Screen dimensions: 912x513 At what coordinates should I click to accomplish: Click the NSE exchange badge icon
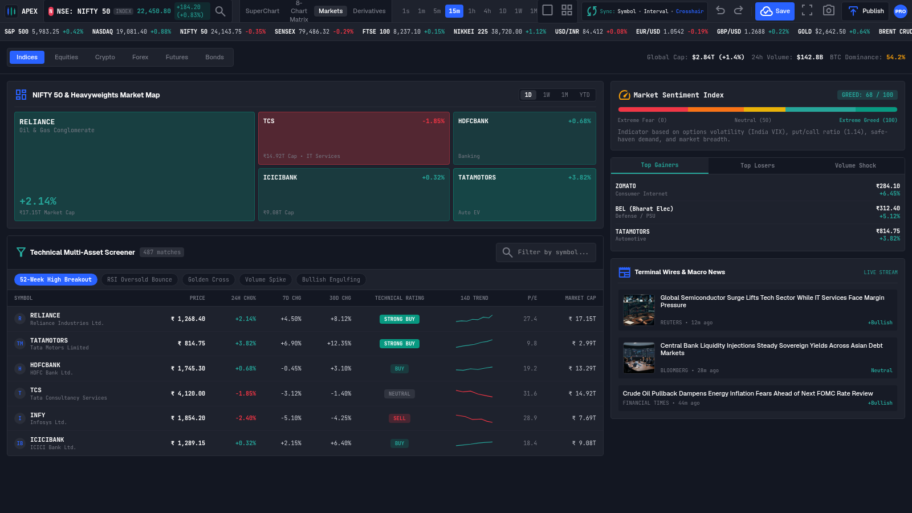pyautogui.click(x=51, y=11)
